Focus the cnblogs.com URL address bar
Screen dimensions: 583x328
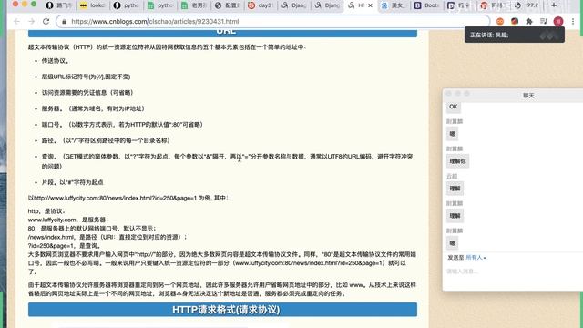click(273, 22)
